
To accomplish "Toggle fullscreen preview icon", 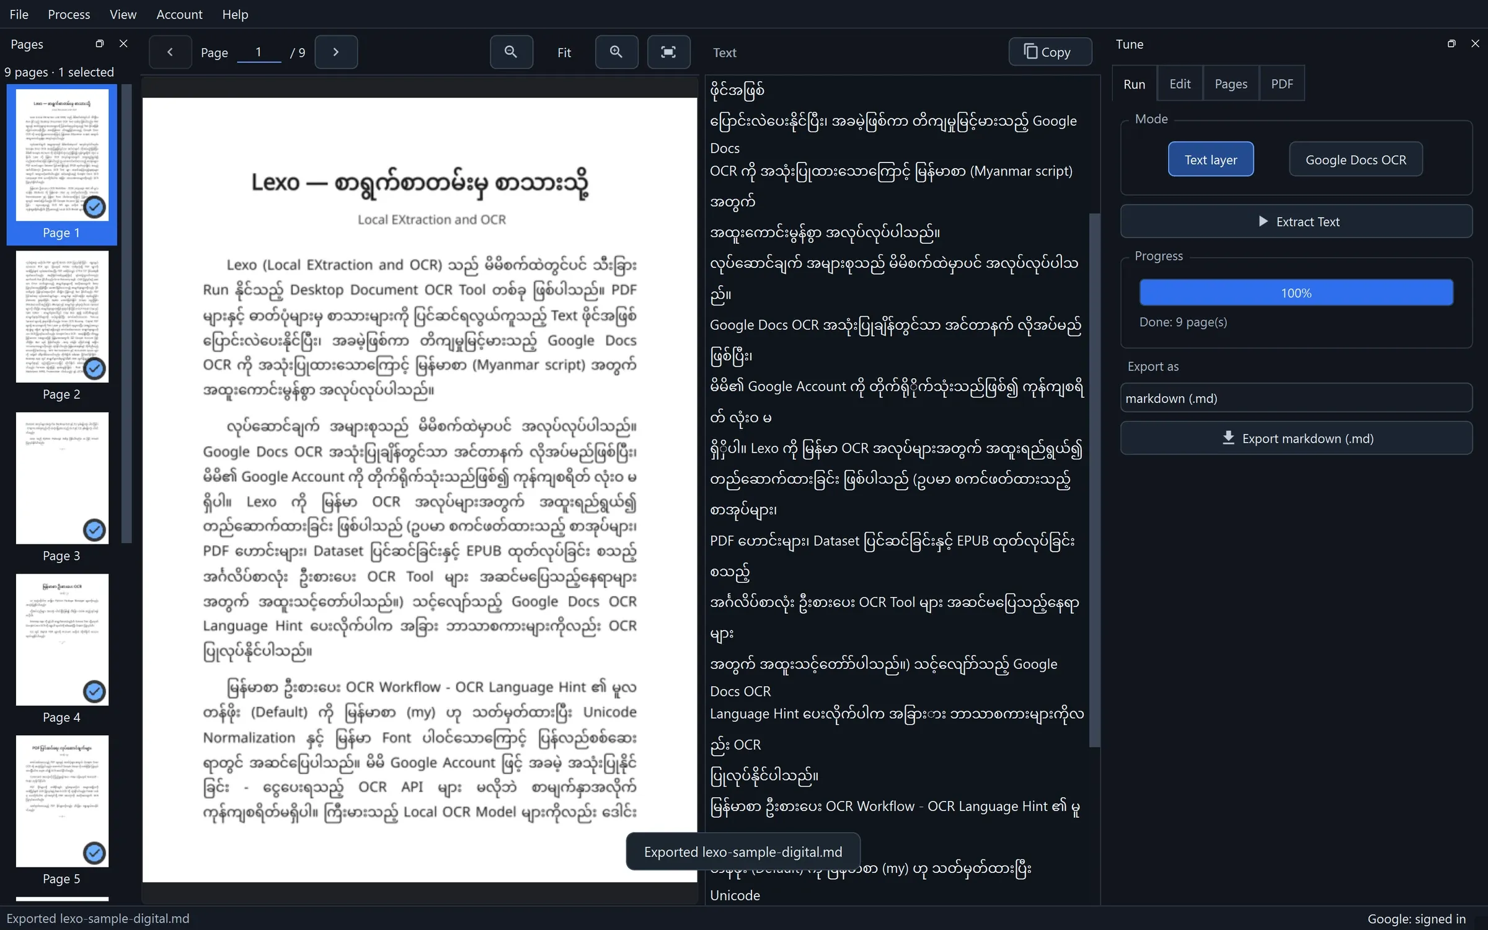I will tap(668, 52).
